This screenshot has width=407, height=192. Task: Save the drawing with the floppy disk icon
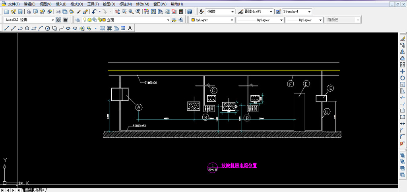(20, 12)
